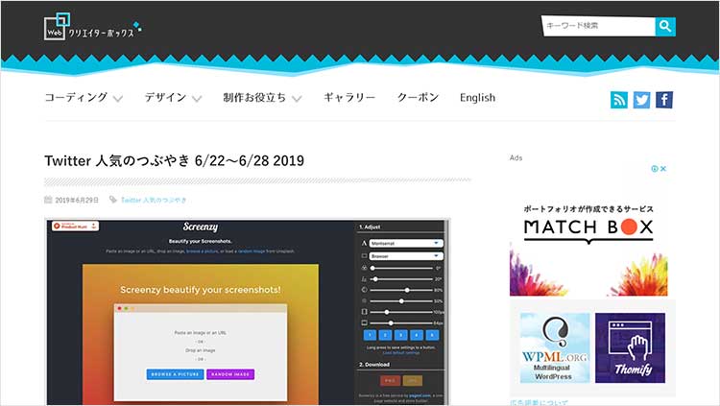Image resolution: width=720 pixels, height=406 pixels.
Task: Click the Ads label above the sidebar
Action: (516, 157)
